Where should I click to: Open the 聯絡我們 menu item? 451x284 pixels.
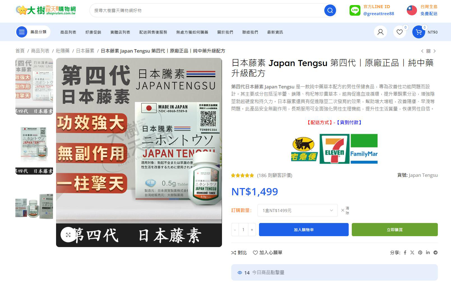point(250,32)
